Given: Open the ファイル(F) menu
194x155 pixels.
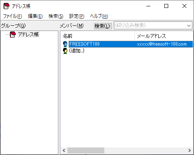Looking at the screenshot, I should (x=12, y=16).
